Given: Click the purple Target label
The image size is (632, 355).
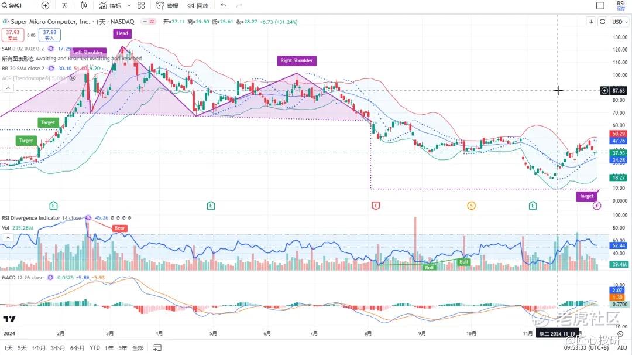Looking at the screenshot, I should pyautogui.click(x=586, y=196).
